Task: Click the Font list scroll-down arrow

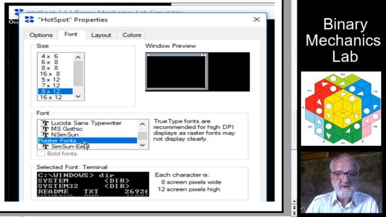Action: tap(142, 145)
